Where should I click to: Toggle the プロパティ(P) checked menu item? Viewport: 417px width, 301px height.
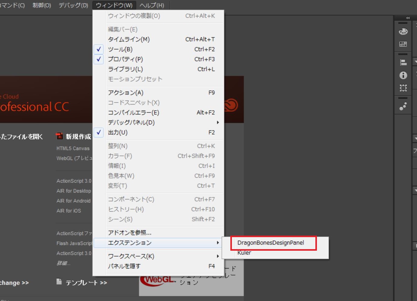click(159, 59)
